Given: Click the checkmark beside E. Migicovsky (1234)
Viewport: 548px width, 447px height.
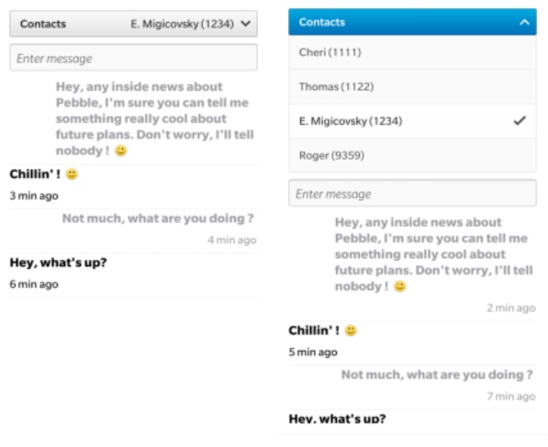Looking at the screenshot, I should (x=520, y=120).
